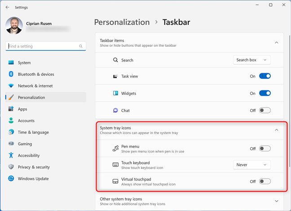Click 'Always show virtual touchpad icon' text

coord(148,184)
